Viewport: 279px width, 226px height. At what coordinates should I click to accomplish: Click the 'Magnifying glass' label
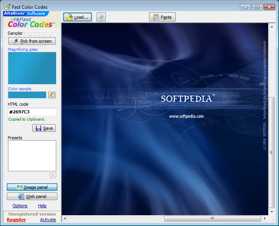coord(23,50)
